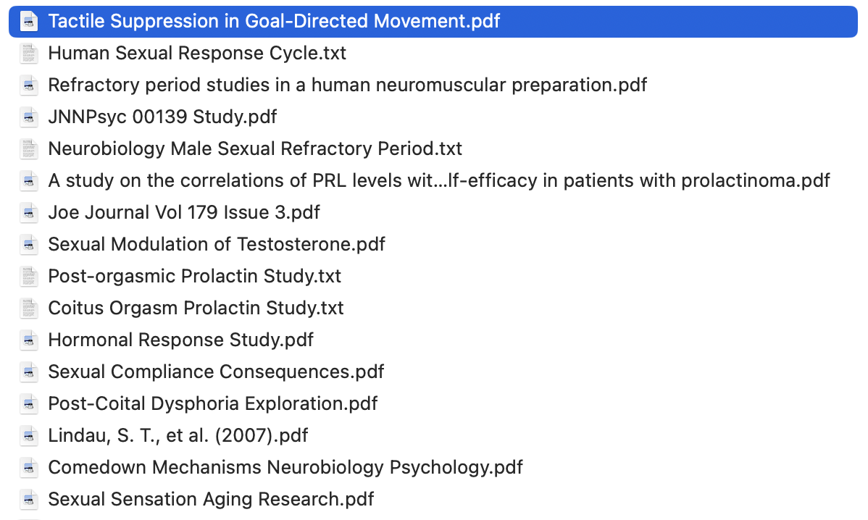Click the PDF icon for JNNPsyc 00139 Study
Viewport: 868px width, 520px height.
(30, 117)
